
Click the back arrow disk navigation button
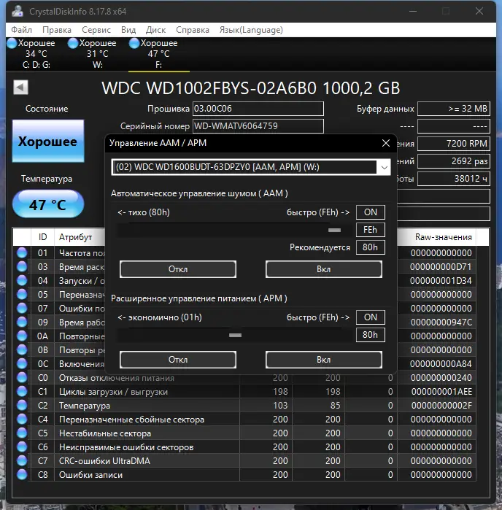(21, 87)
